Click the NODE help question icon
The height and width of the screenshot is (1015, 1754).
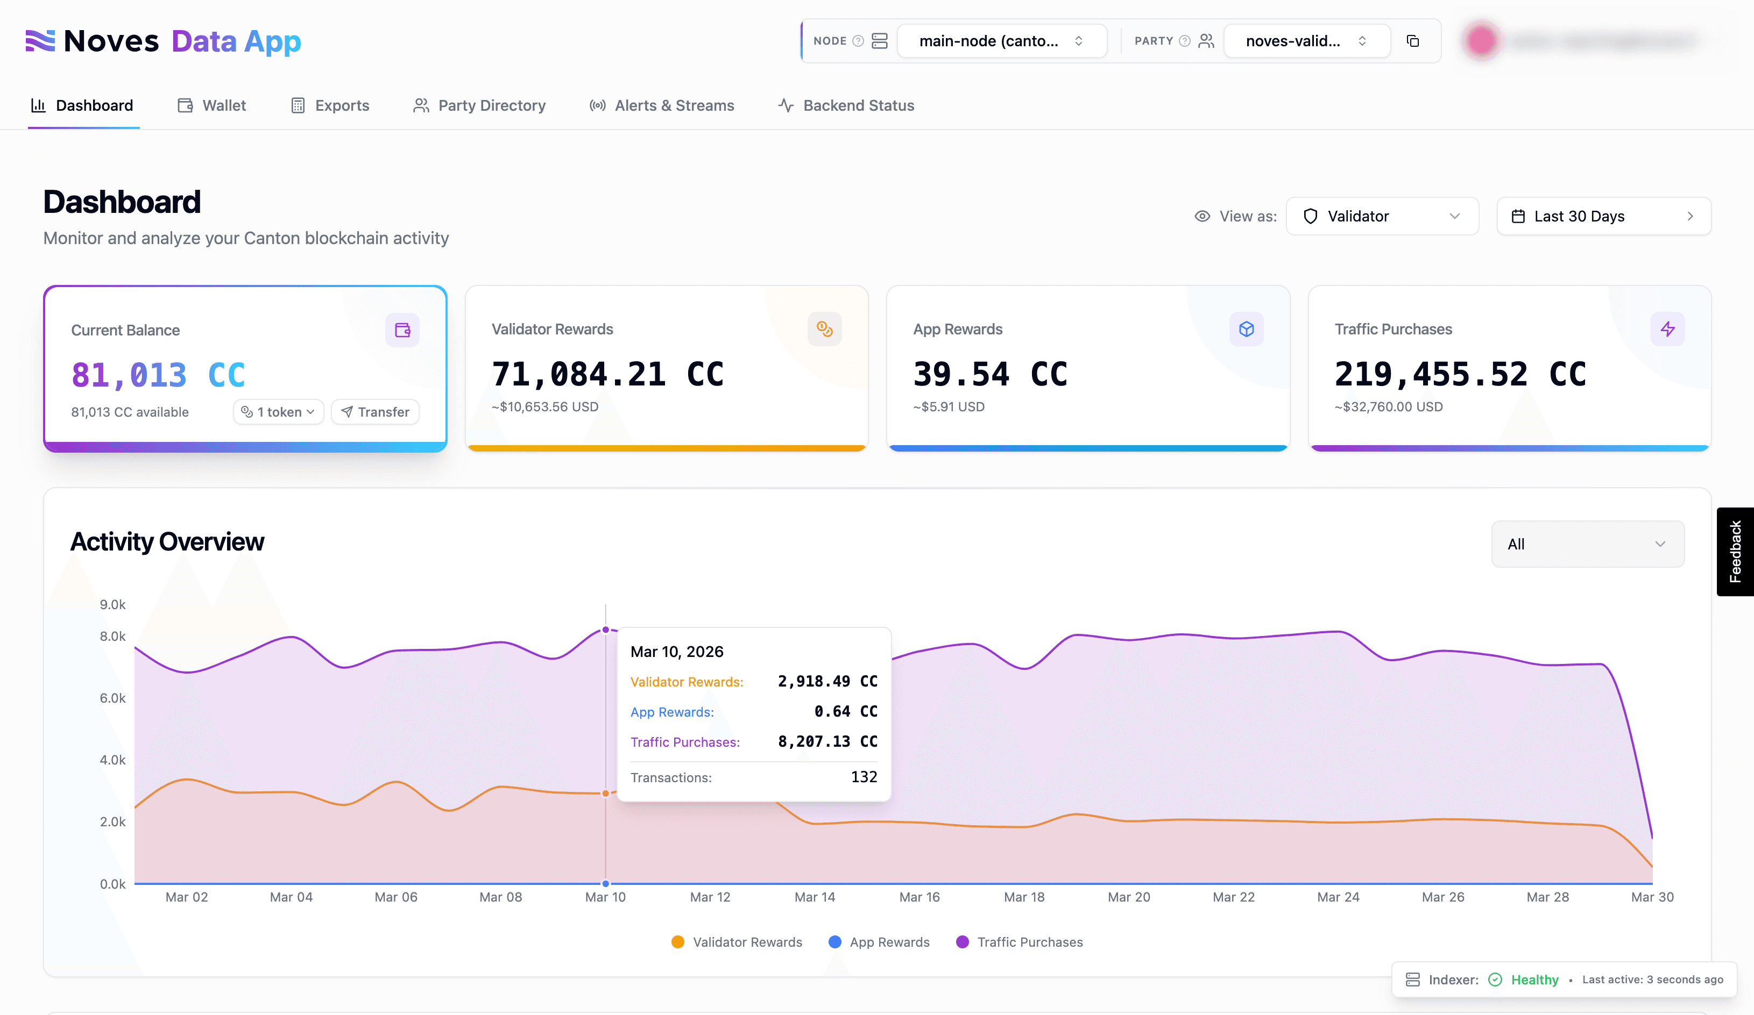[x=858, y=41]
